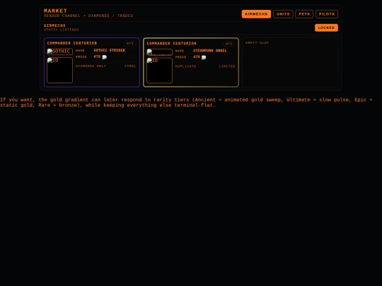Switch to the Units tab
The height and width of the screenshot is (286, 382).
pyautogui.click(x=283, y=14)
